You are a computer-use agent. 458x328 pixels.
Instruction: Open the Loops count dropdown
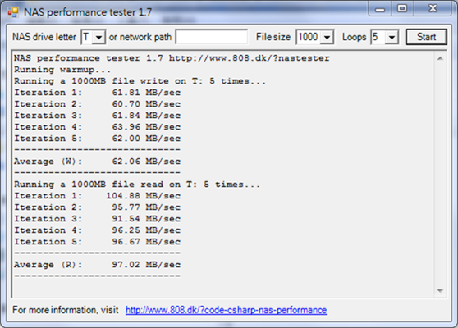(x=392, y=38)
